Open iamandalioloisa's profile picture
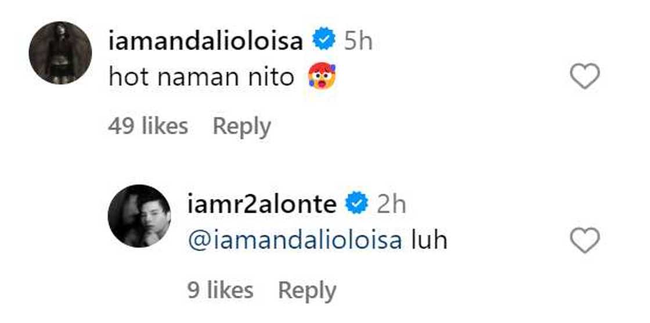 coord(60,53)
